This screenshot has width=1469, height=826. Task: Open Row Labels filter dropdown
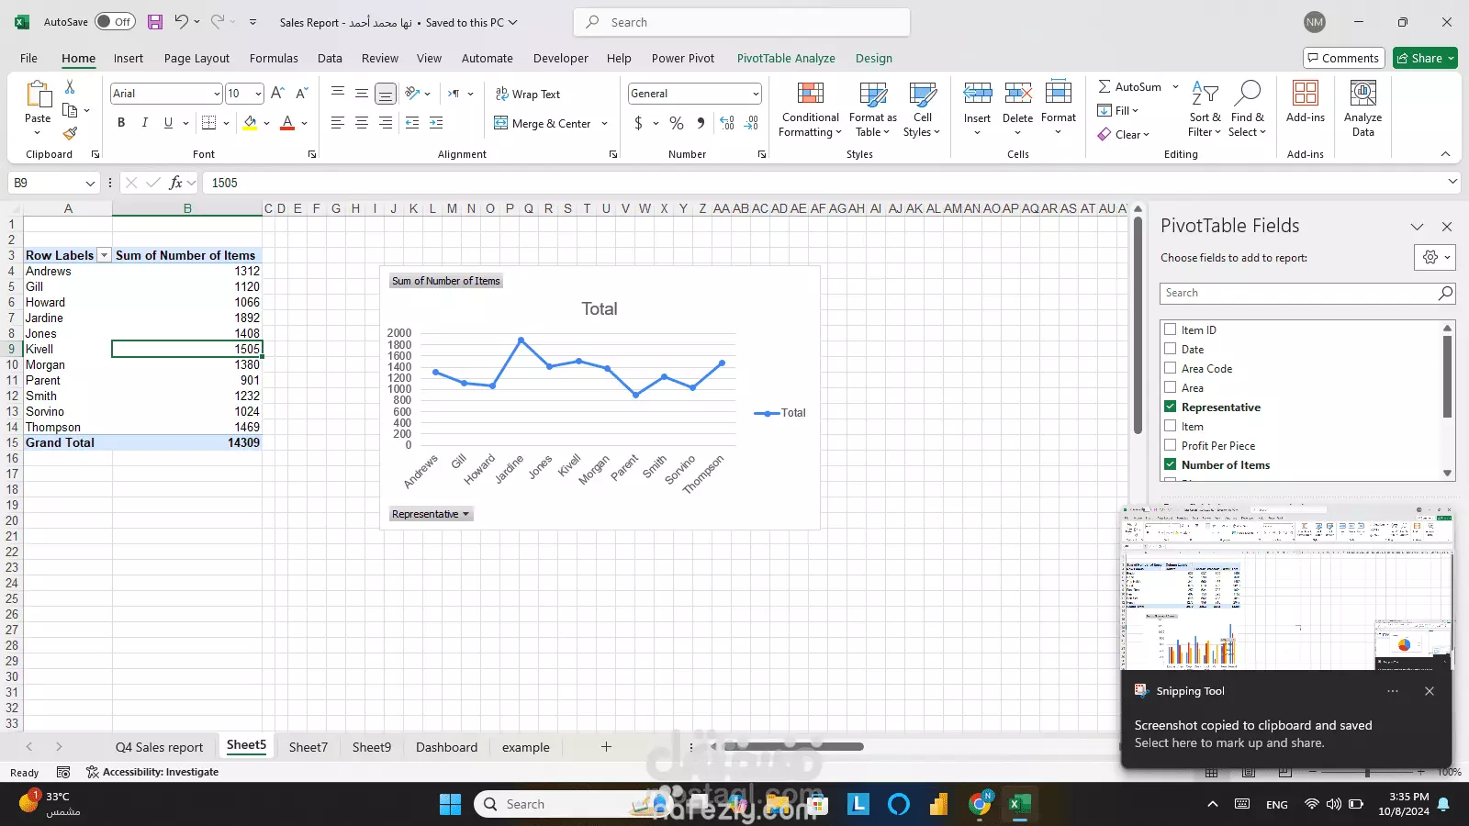pos(104,255)
